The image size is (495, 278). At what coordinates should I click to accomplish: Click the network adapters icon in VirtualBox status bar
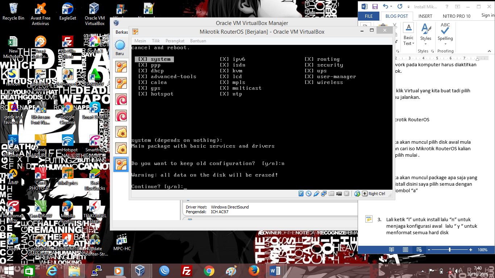click(x=324, y=194)
